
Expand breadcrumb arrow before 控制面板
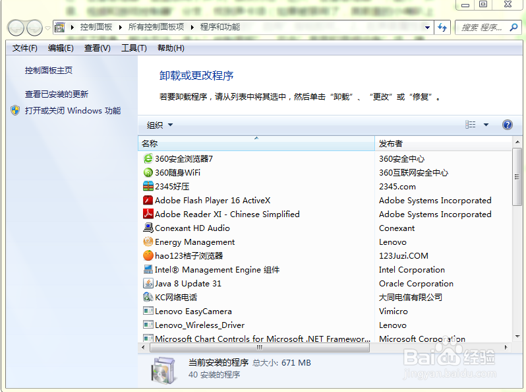72,27
